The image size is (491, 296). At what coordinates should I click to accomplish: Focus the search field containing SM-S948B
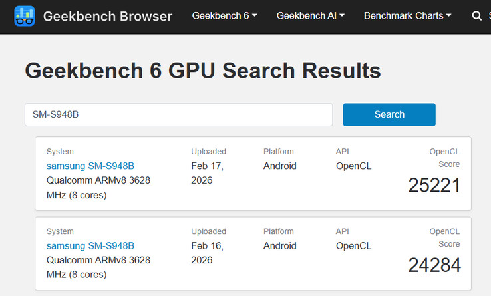click(178, 114)
